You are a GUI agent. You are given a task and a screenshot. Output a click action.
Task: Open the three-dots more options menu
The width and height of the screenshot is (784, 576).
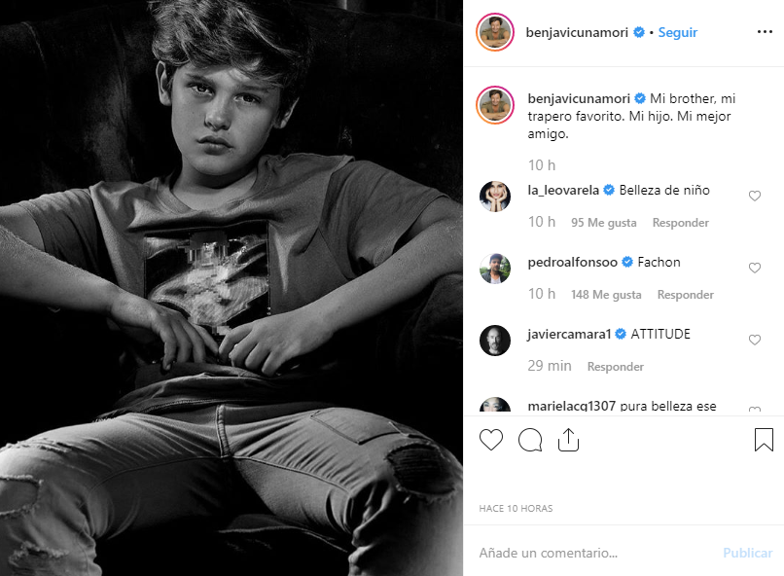[765, 32]
